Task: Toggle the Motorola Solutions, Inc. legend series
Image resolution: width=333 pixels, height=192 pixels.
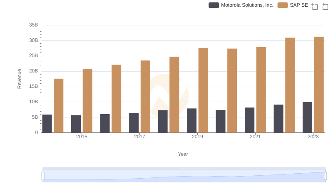Action: click(241, 5)
